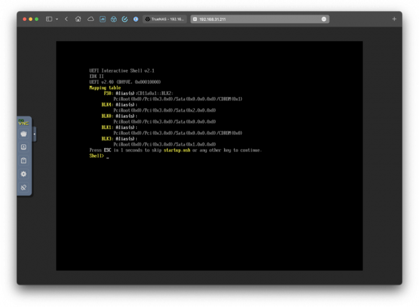Open the noVNC extra keys panel
This screenshot has width=419, height=307.
point(23,147)
